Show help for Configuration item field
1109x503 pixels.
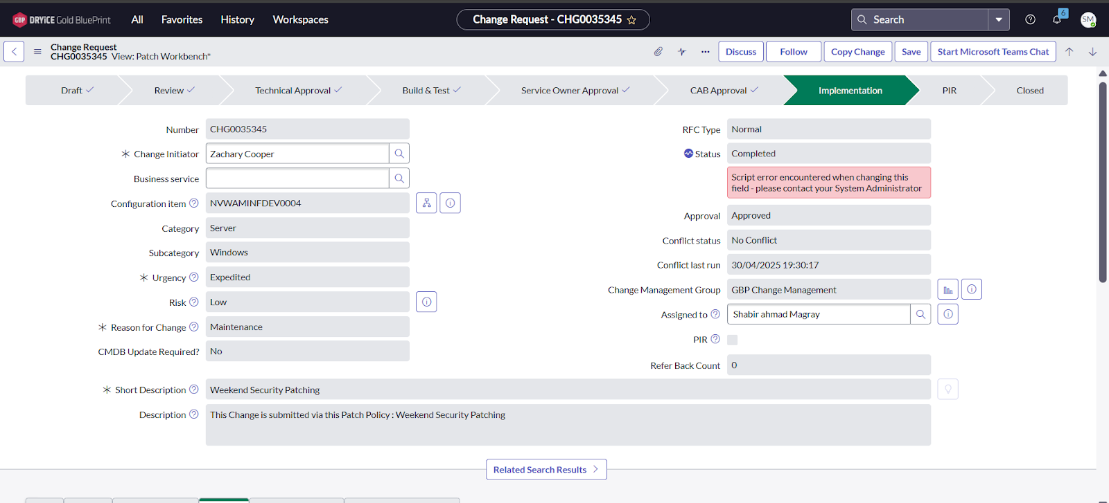click(194, 203)
